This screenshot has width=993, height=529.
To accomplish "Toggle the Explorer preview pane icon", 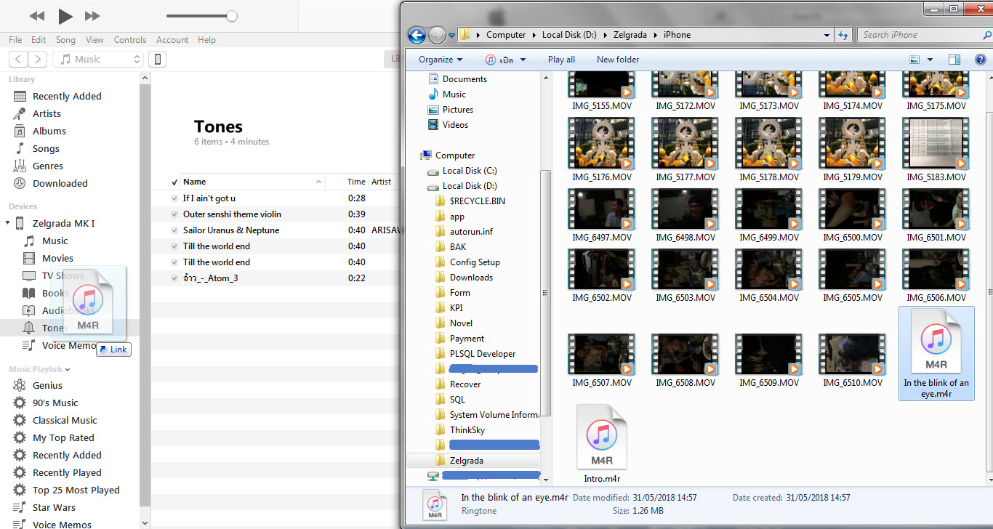I will tap(954, 60).
